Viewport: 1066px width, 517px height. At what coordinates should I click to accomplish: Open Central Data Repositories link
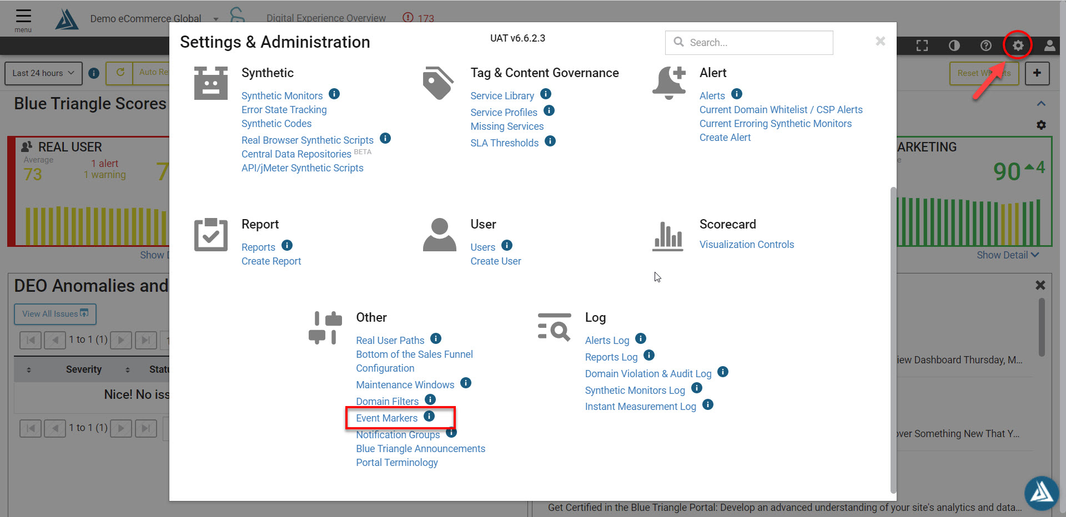(x=296, y=154)
